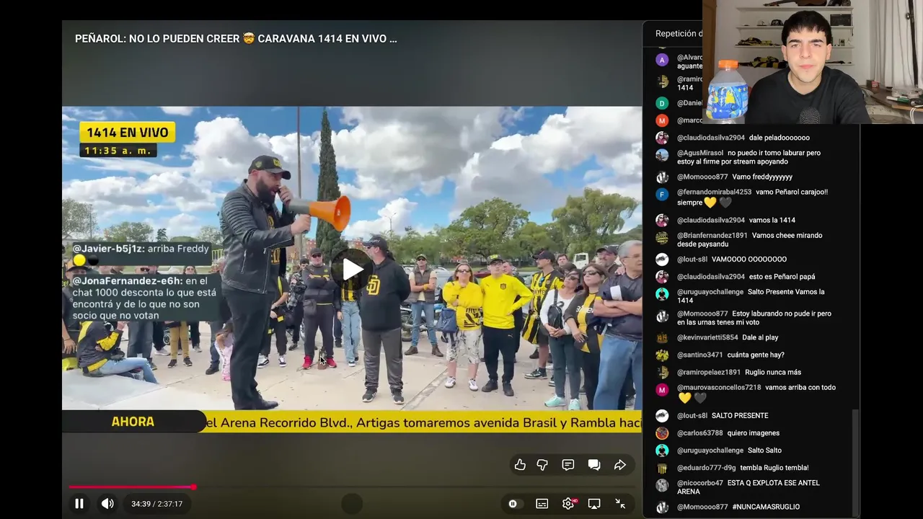Click 'tembla Ruglio tembla!' chat message
The height and width of the screenshot is (519, 923).
pyautogui.click(x=774, y=468)
